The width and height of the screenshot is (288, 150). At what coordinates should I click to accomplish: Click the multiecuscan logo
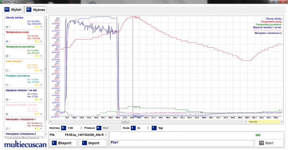(25, 145)
